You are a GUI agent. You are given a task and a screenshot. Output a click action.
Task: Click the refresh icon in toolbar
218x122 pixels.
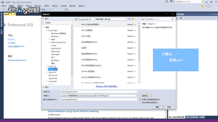click(x=50, y=10)
